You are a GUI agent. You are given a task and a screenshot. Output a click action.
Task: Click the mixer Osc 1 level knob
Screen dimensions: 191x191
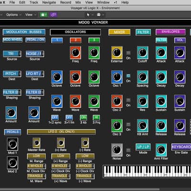click(117, 77)
